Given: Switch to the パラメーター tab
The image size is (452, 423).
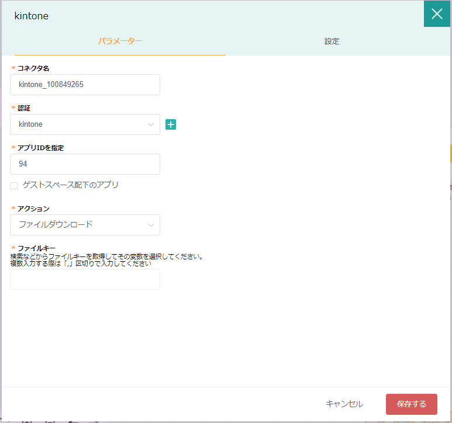Looking at the screenshot, I should pyautogui.click(x=120, y=41).
